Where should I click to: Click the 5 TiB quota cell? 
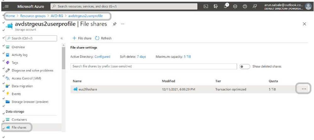click(272, 89)
